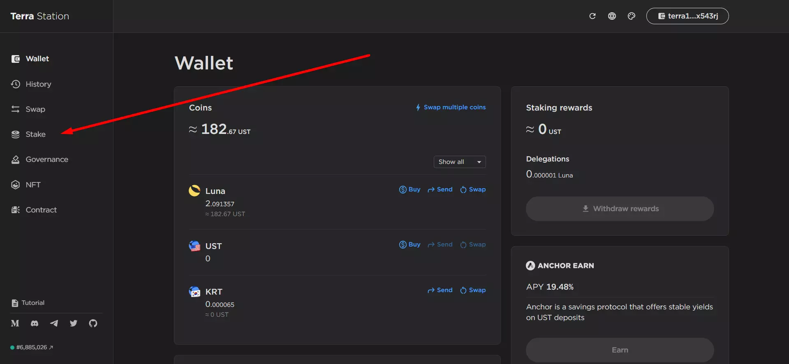Click the KRT amount 0.000065
The width and height of the screenshot is (789, 364).
(x=220, y=304)
